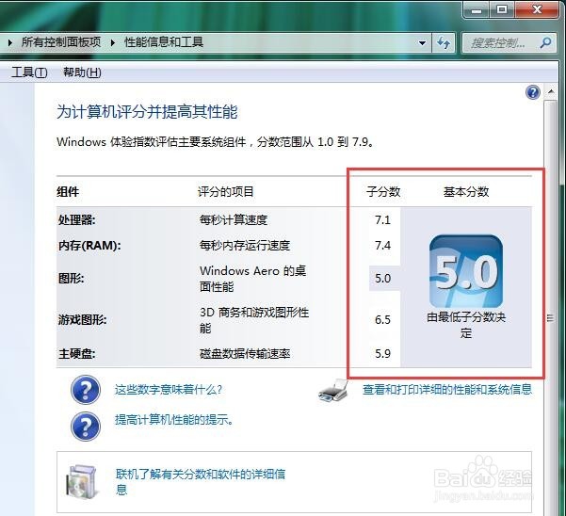Click the 子分数 column header
Image resolution: width=566 pixels, height=516 pixels.
[x=383, y=191]
